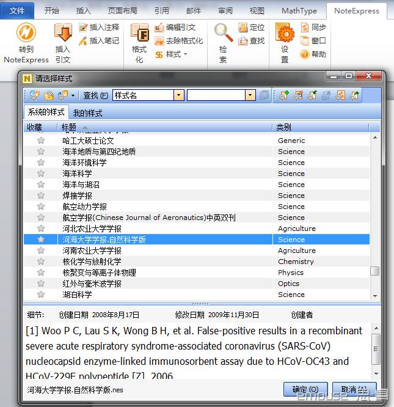Select 航空学报(Chinese Journal of Aeronautics) style
Screen dimensions: 394x407
pos(197,218)
